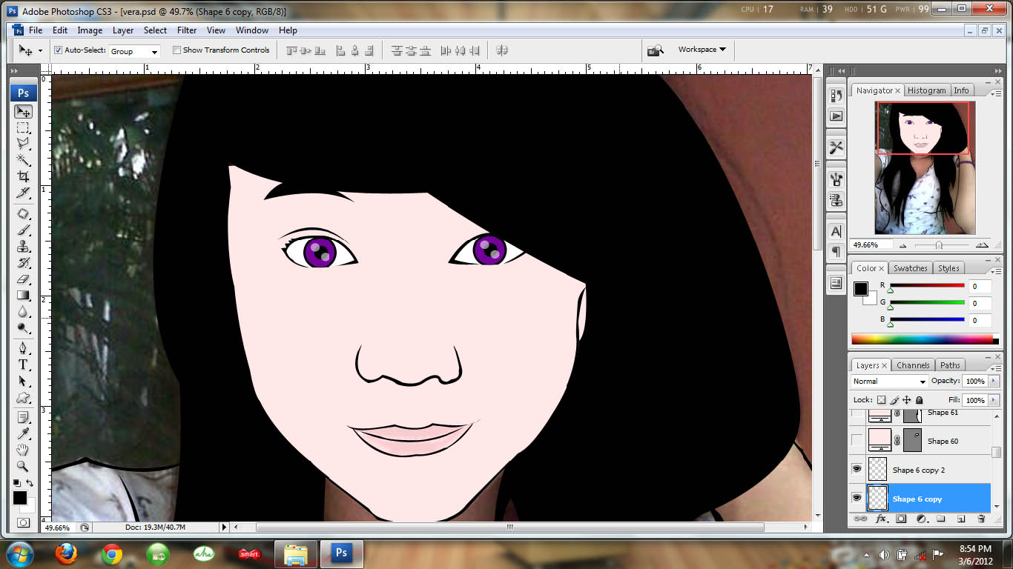Click the delete layer trash icon
The height and width of the screenshot is (569, 1013).
coord(981,519)
